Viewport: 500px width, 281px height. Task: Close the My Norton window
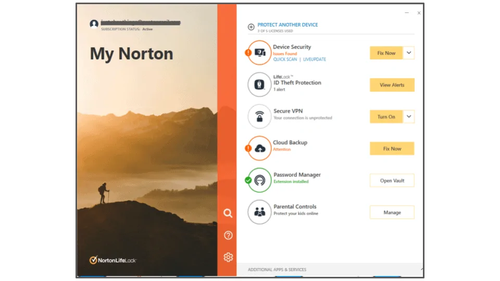419,12
